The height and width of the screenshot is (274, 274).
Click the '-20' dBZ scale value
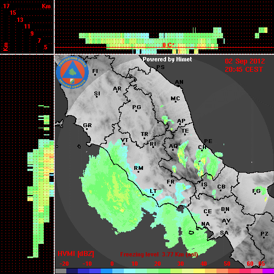click(64, 264)
